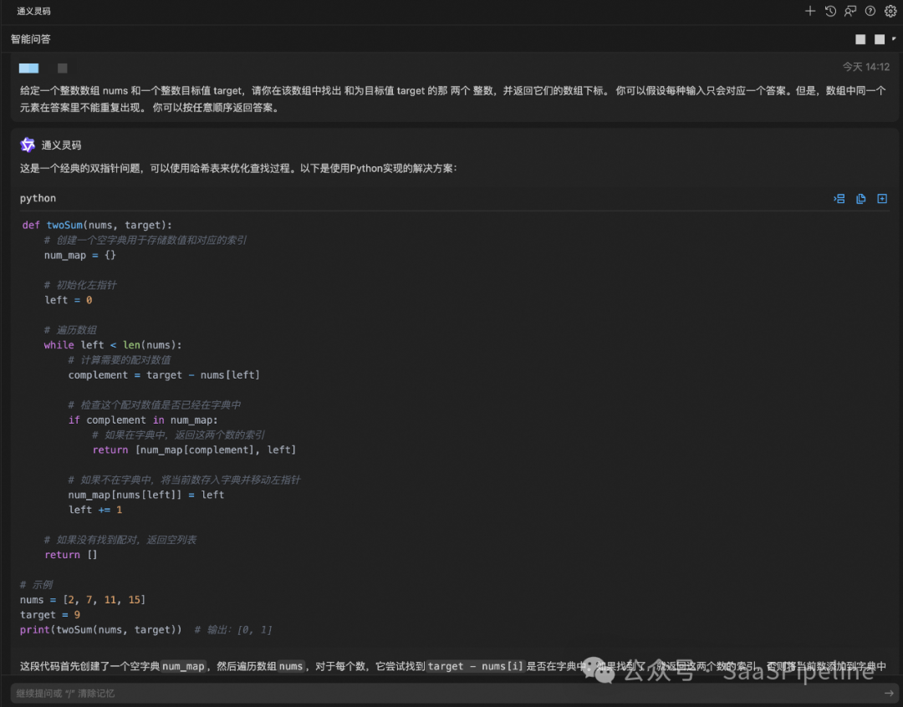The width and height of the screenshot is (903, 707).
Task: Open chat history clock icon
Action: pyautogui.click(x=830, y=11)
